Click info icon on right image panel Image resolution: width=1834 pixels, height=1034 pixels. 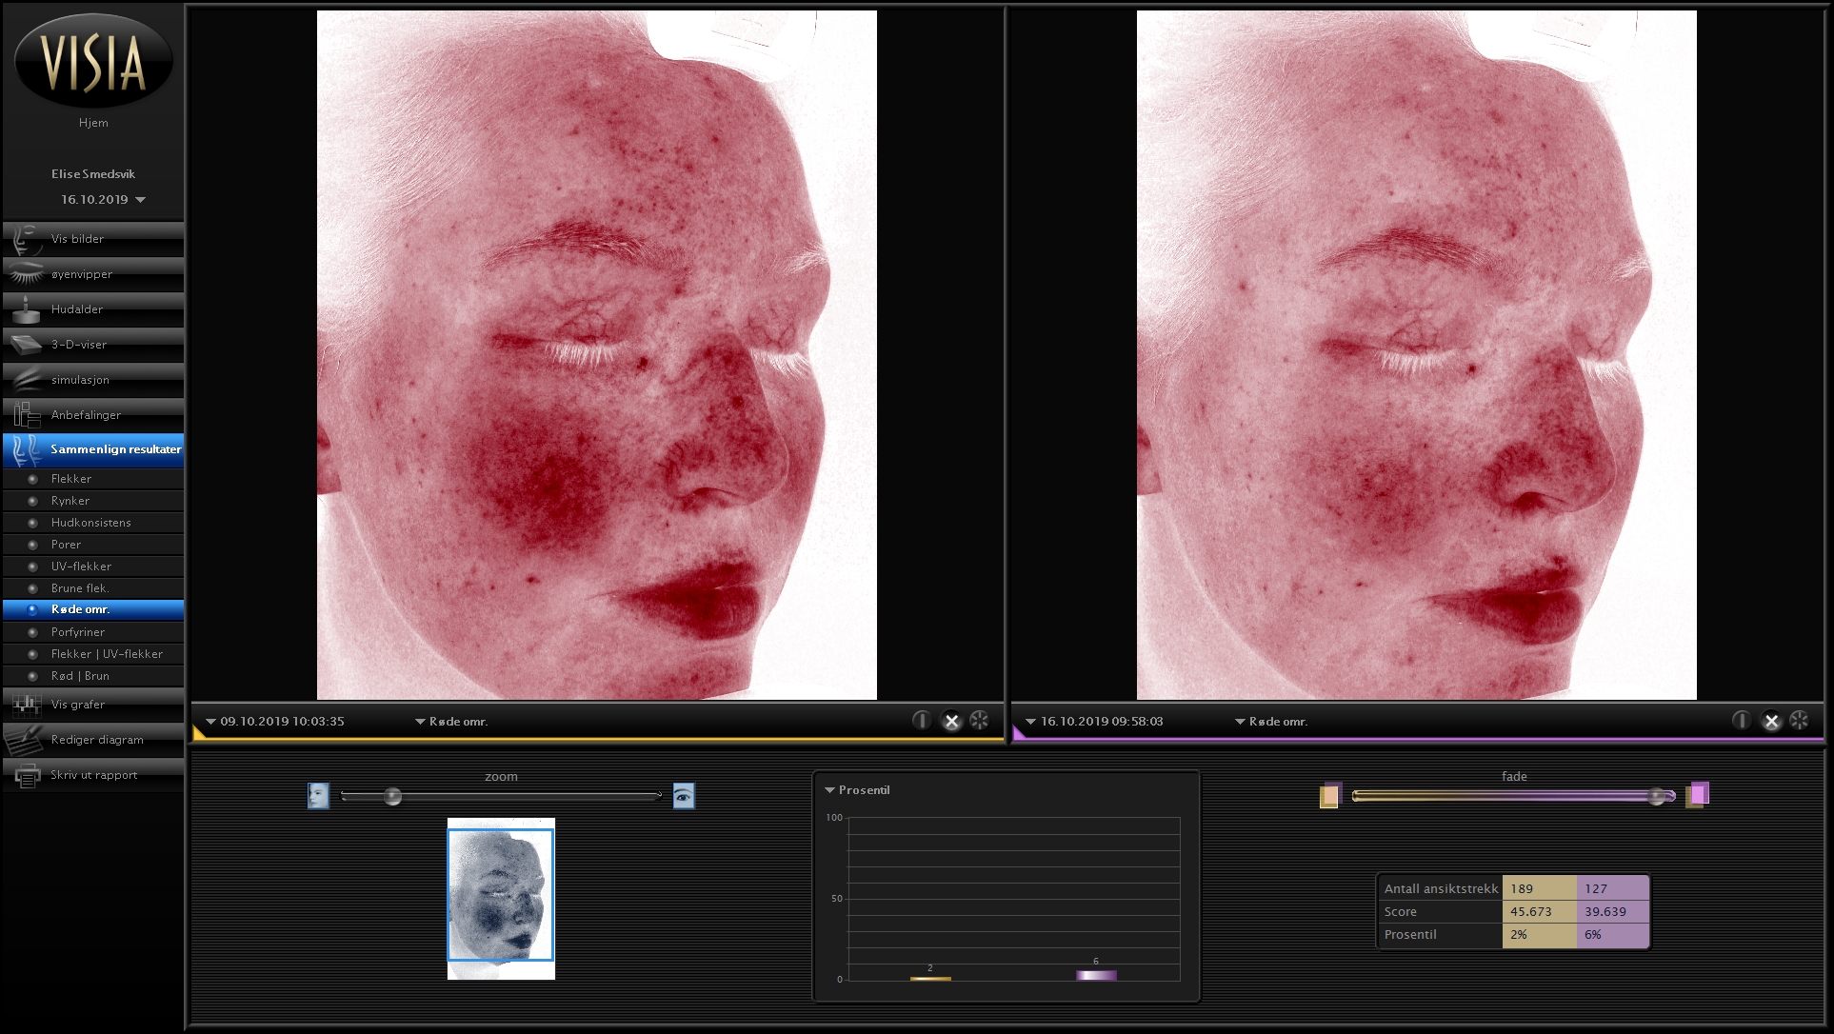tap(1741, 721)
